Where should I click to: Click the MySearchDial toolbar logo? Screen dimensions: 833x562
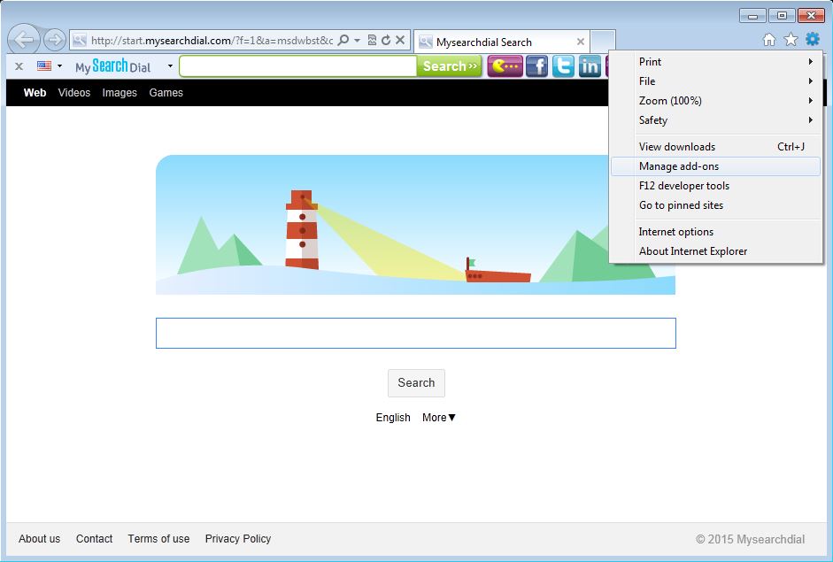[112, 66]
